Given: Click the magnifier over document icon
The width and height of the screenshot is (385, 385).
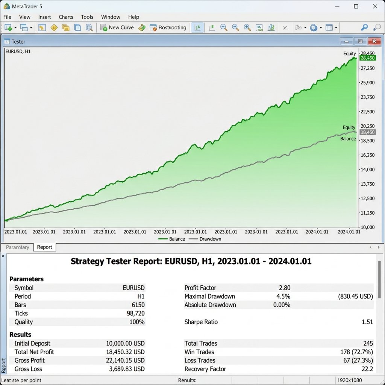Looking at the screenshot, I should [89, 27].
